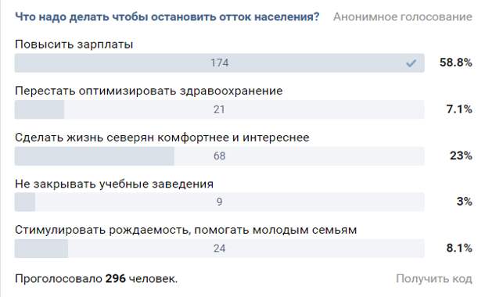Screen dimensions: 485x297
Task: Click the 7.1% percentage value
Action: (459, 109)
